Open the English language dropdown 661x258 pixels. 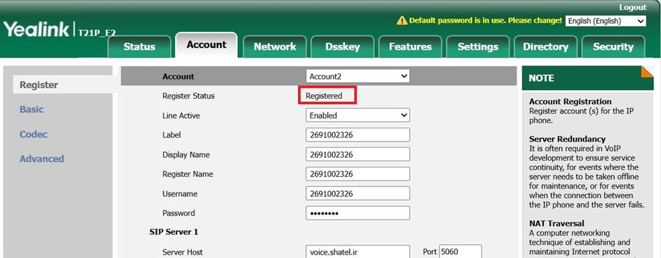pos(605,21)
